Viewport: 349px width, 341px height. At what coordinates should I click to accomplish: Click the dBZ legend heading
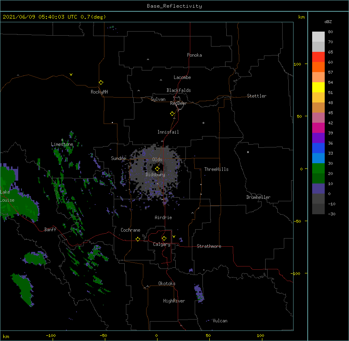coord(328,22)
